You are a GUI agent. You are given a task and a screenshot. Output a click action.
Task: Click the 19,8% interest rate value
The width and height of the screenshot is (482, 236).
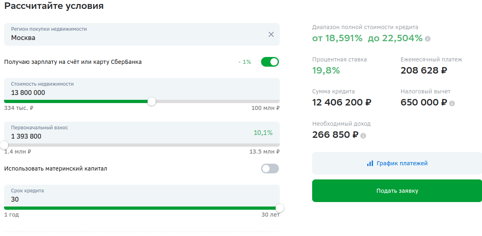pos(326,71)
